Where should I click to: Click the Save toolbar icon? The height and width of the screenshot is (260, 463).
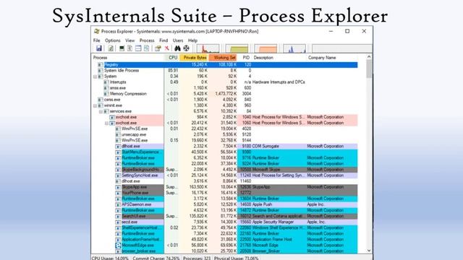point(99,48)
